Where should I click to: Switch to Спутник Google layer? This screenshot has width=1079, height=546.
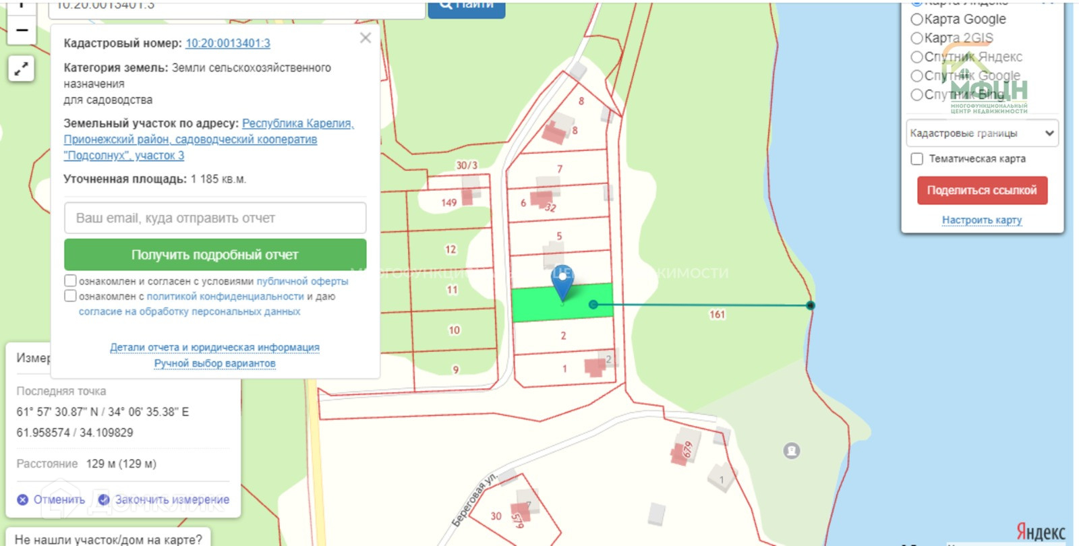[x=917, y=76]
